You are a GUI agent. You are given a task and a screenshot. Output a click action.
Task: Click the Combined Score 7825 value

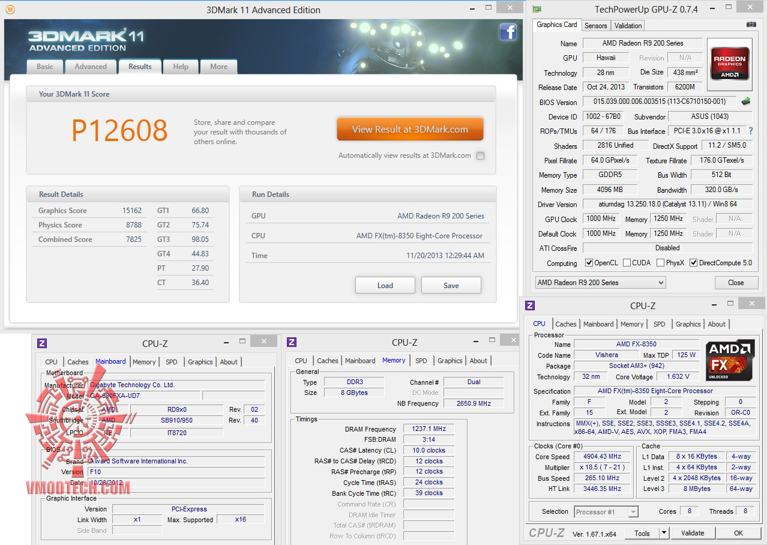click(134, 239)
